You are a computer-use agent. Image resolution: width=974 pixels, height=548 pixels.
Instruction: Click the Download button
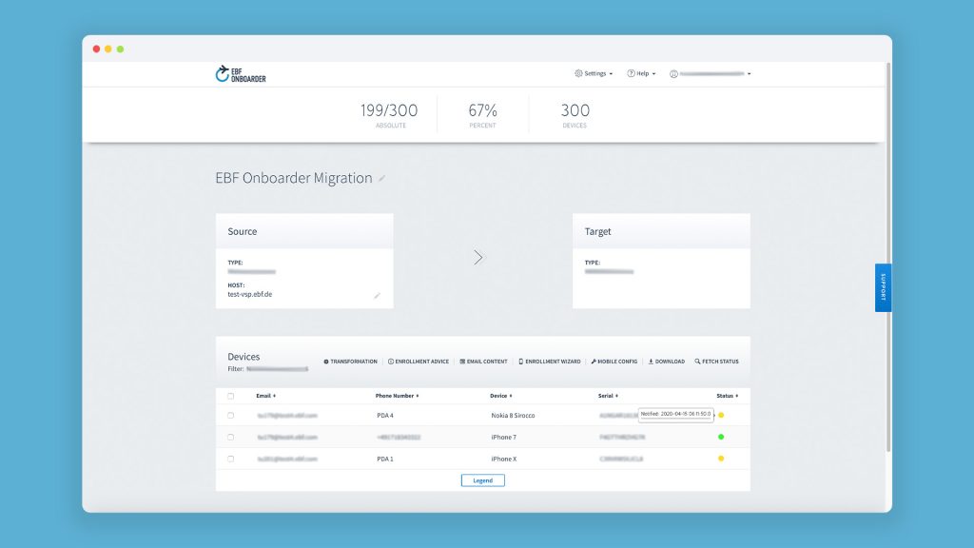[x=667, y=362]
